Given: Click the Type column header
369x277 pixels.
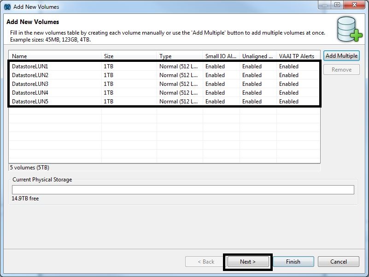Looking at the screenshot, I should [x=180, y=56].
